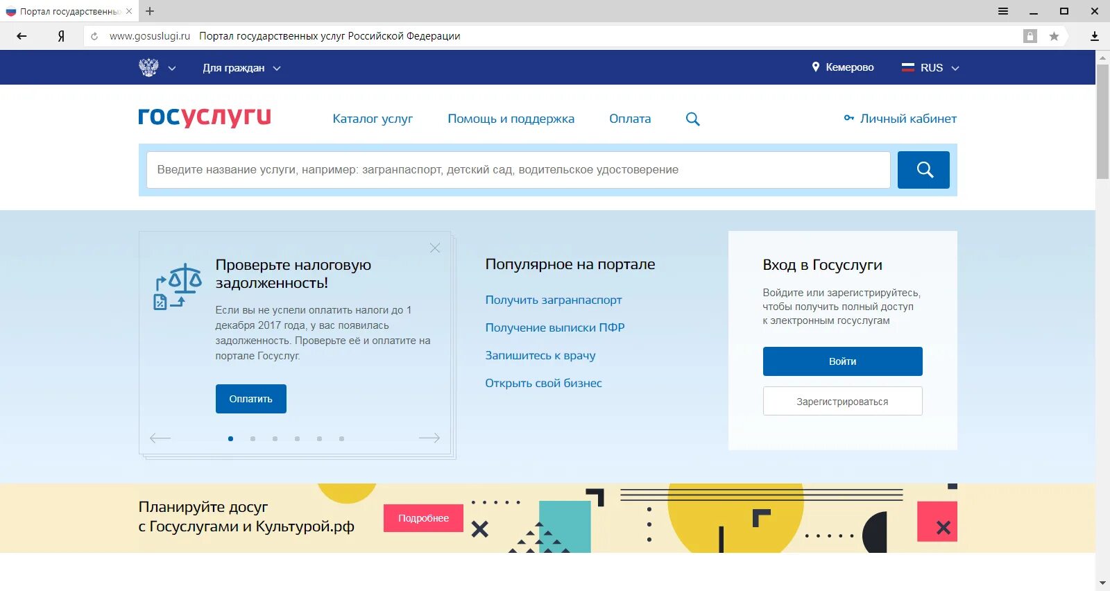Open the Оплата menu item

click(630, 119)
